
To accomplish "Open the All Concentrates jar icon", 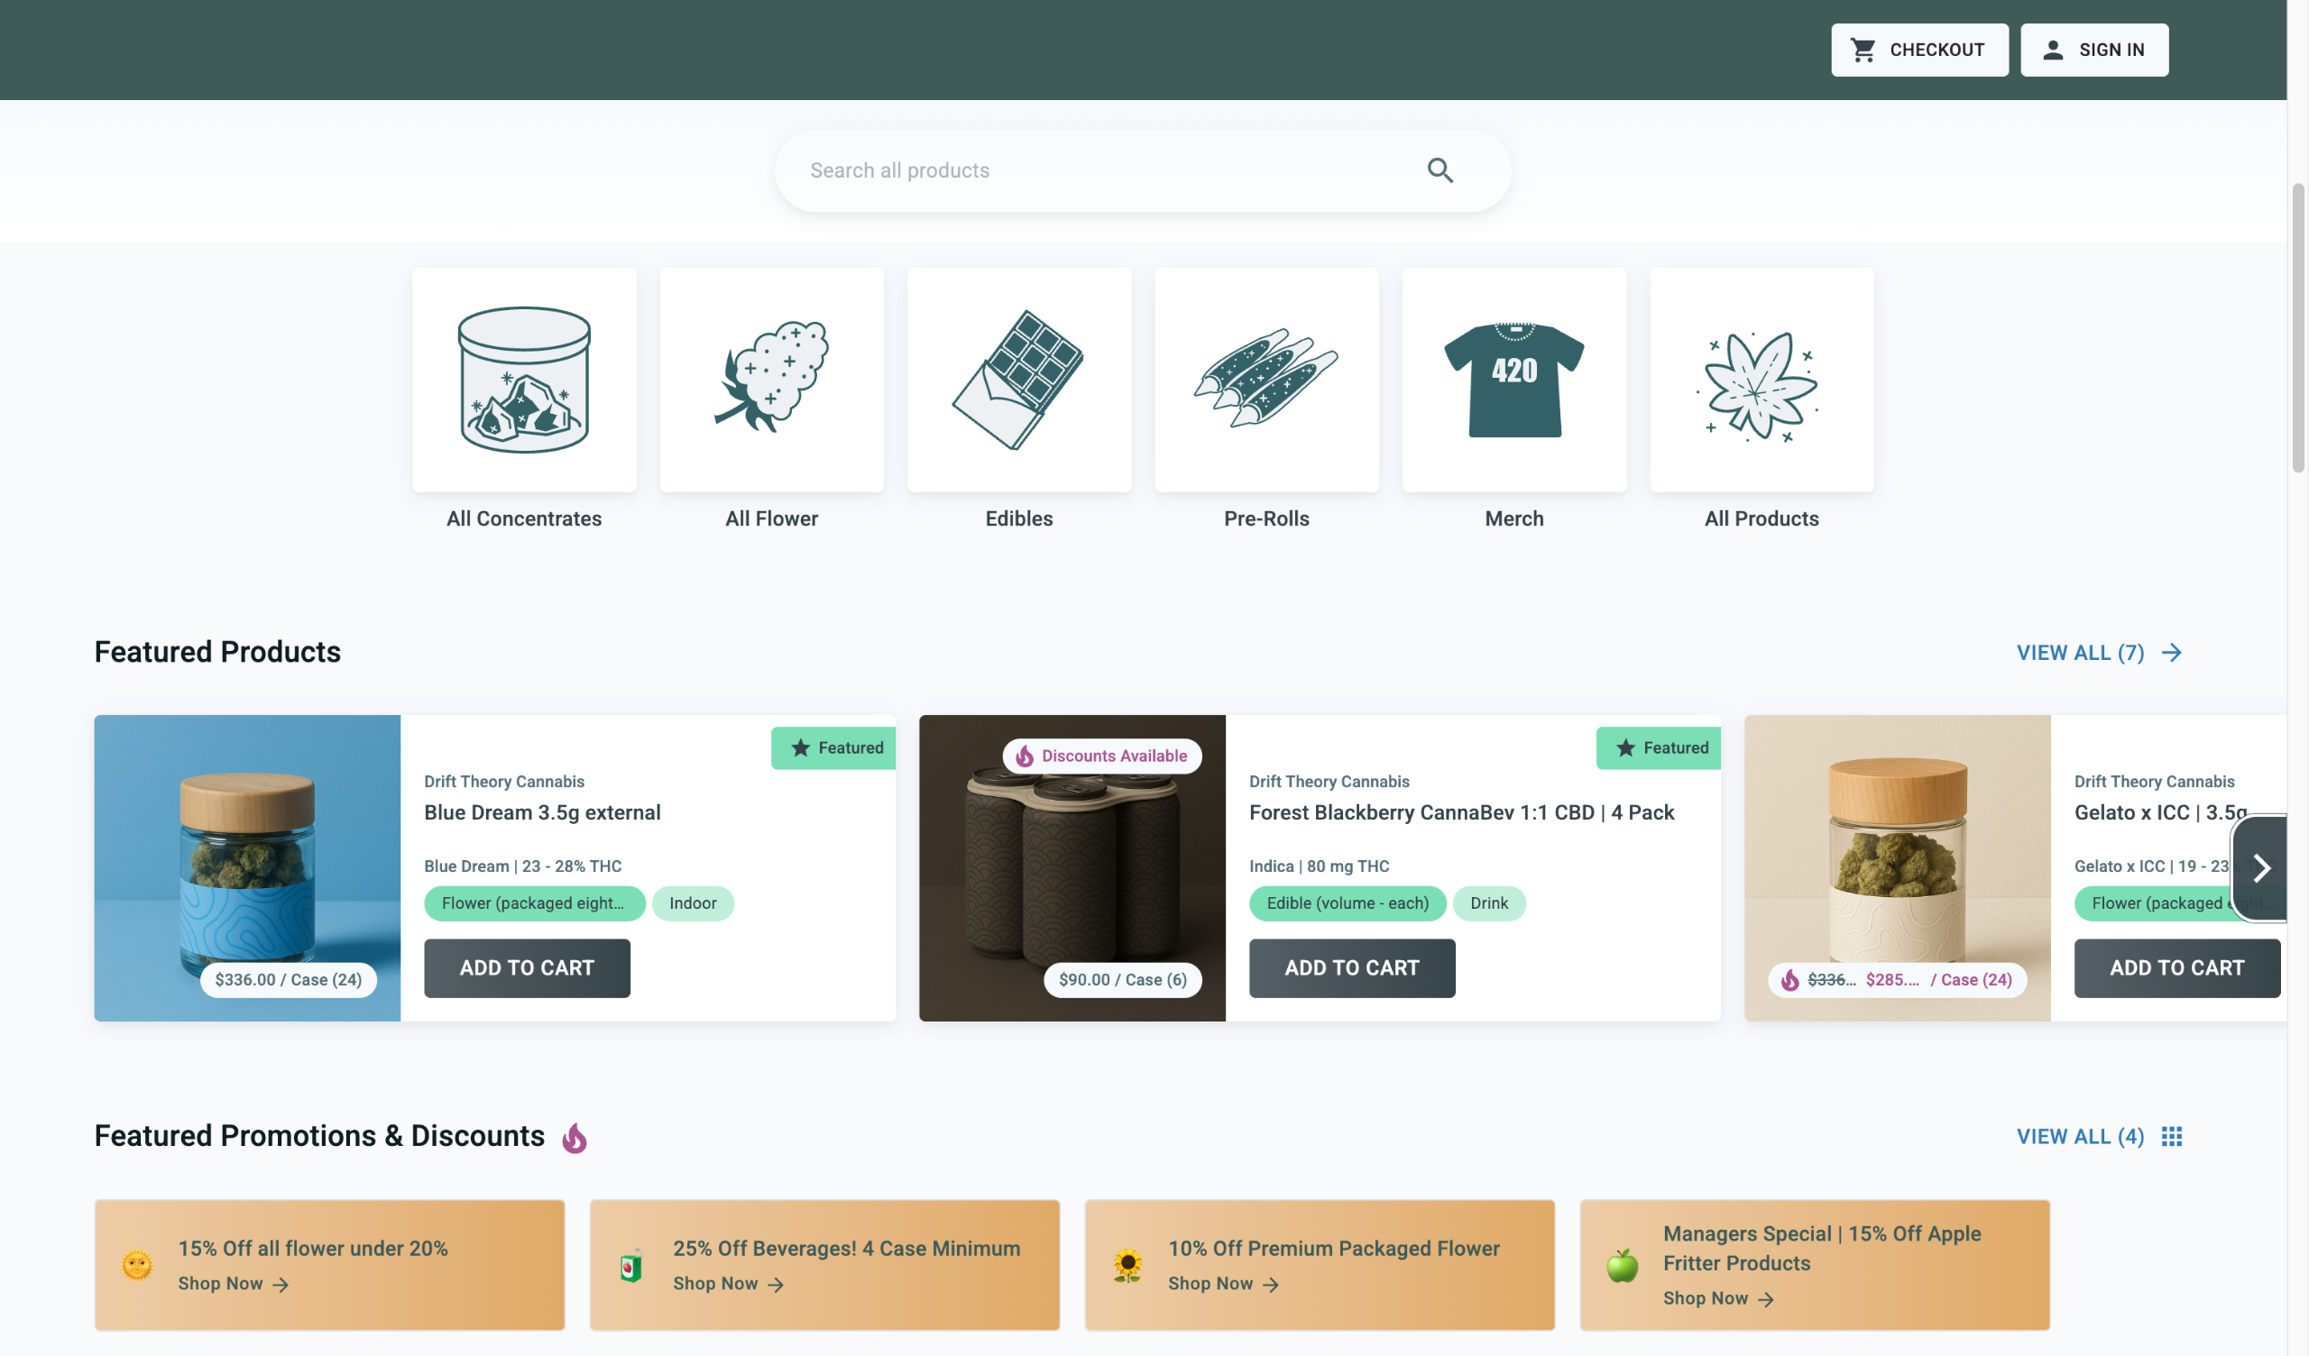I will pos(524,380).
